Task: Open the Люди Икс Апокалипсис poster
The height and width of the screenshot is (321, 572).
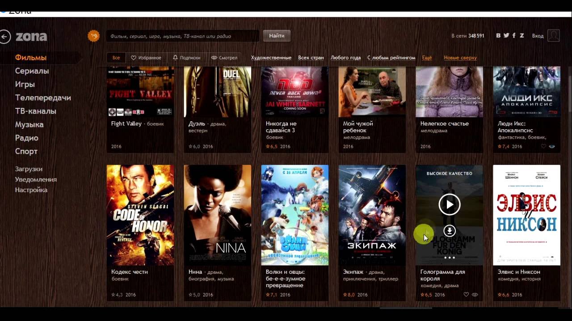Action: [526, 92]
